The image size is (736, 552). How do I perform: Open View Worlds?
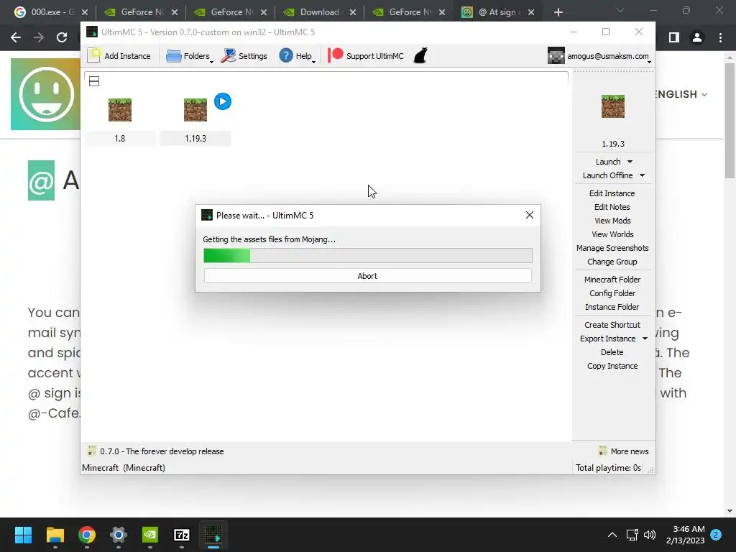[612, 234]
